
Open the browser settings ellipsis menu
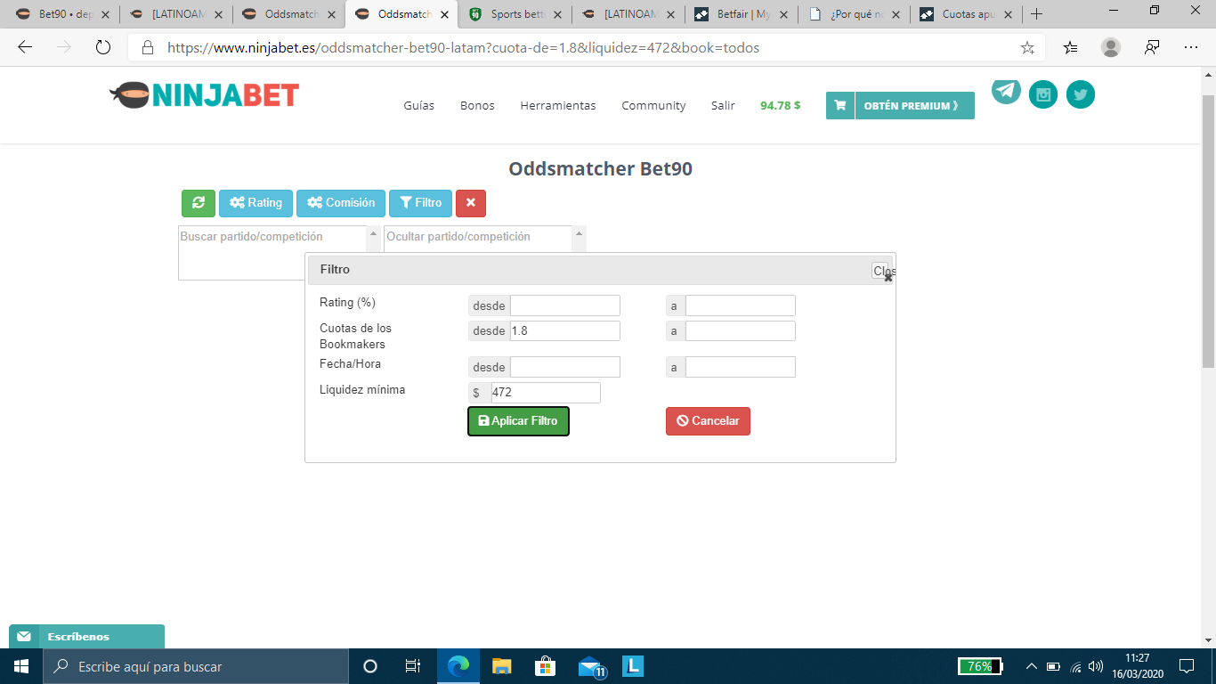(x=1191, y=48)
